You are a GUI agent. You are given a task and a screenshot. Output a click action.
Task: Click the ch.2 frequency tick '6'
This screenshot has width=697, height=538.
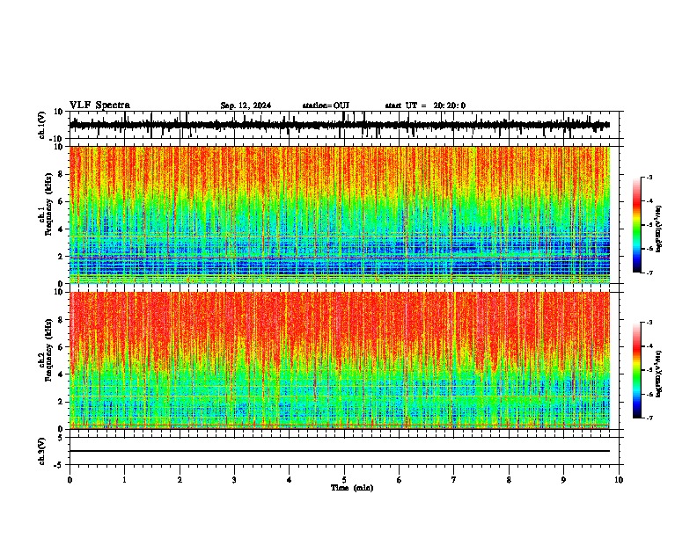[x=62, y=346]
